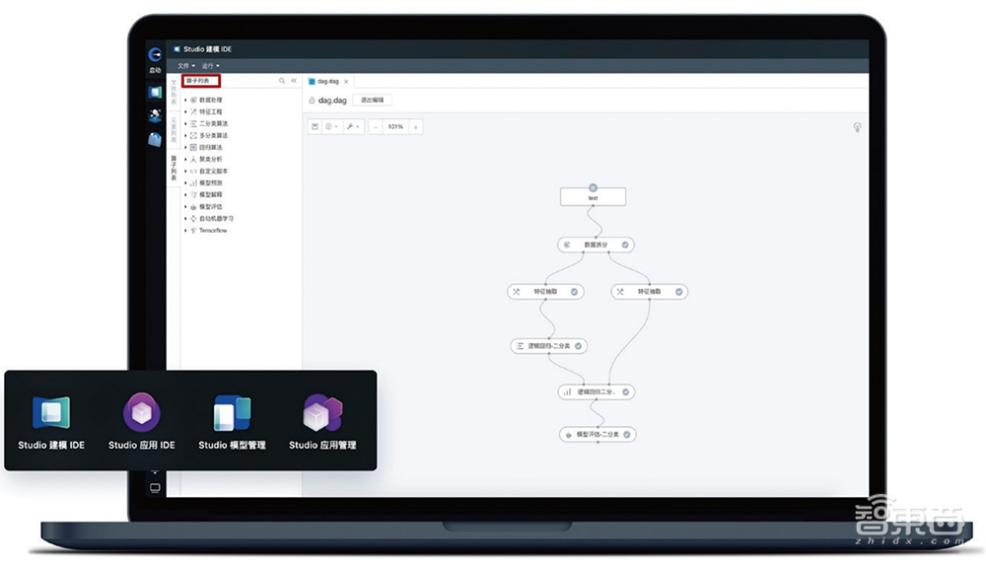This screenshot has width=986, height=564.
Task: Click the search icon in 算子列表 panel
Action: (x=282, y=81)
